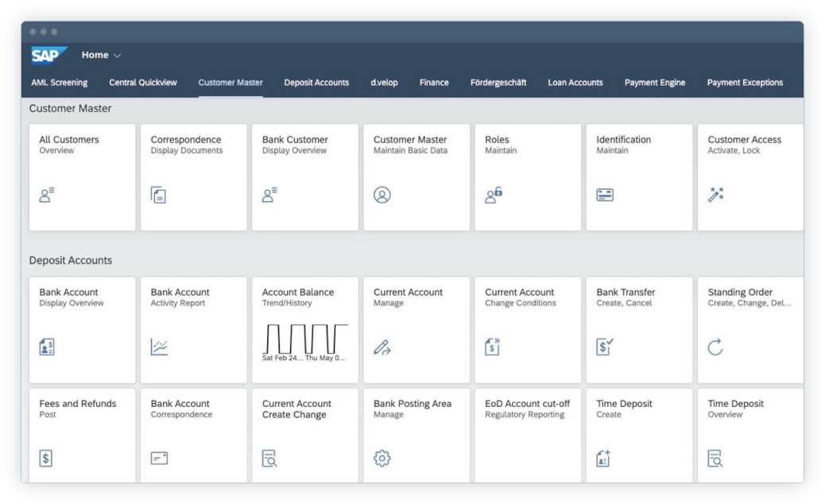Click the Correspondence documents icon

click(159, 195)
